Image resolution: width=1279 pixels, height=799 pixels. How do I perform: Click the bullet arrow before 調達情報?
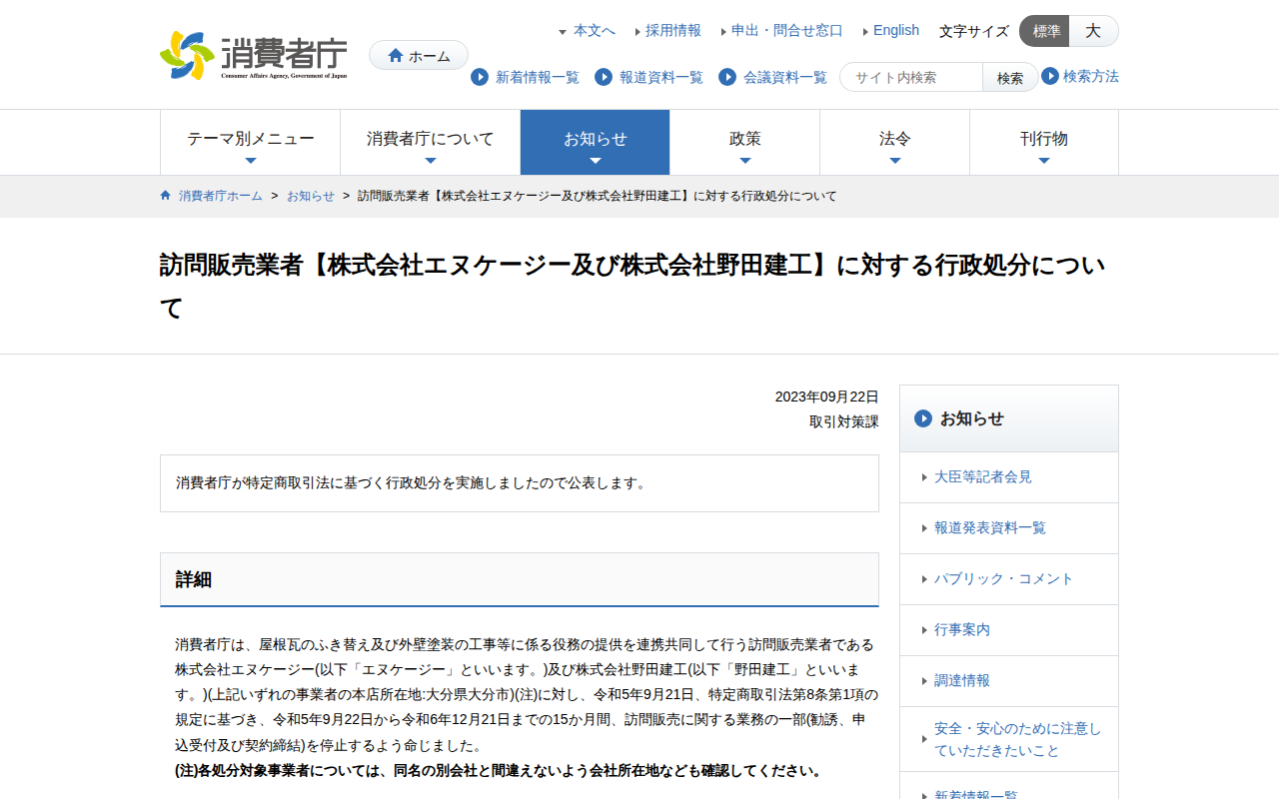coord(924,681)
